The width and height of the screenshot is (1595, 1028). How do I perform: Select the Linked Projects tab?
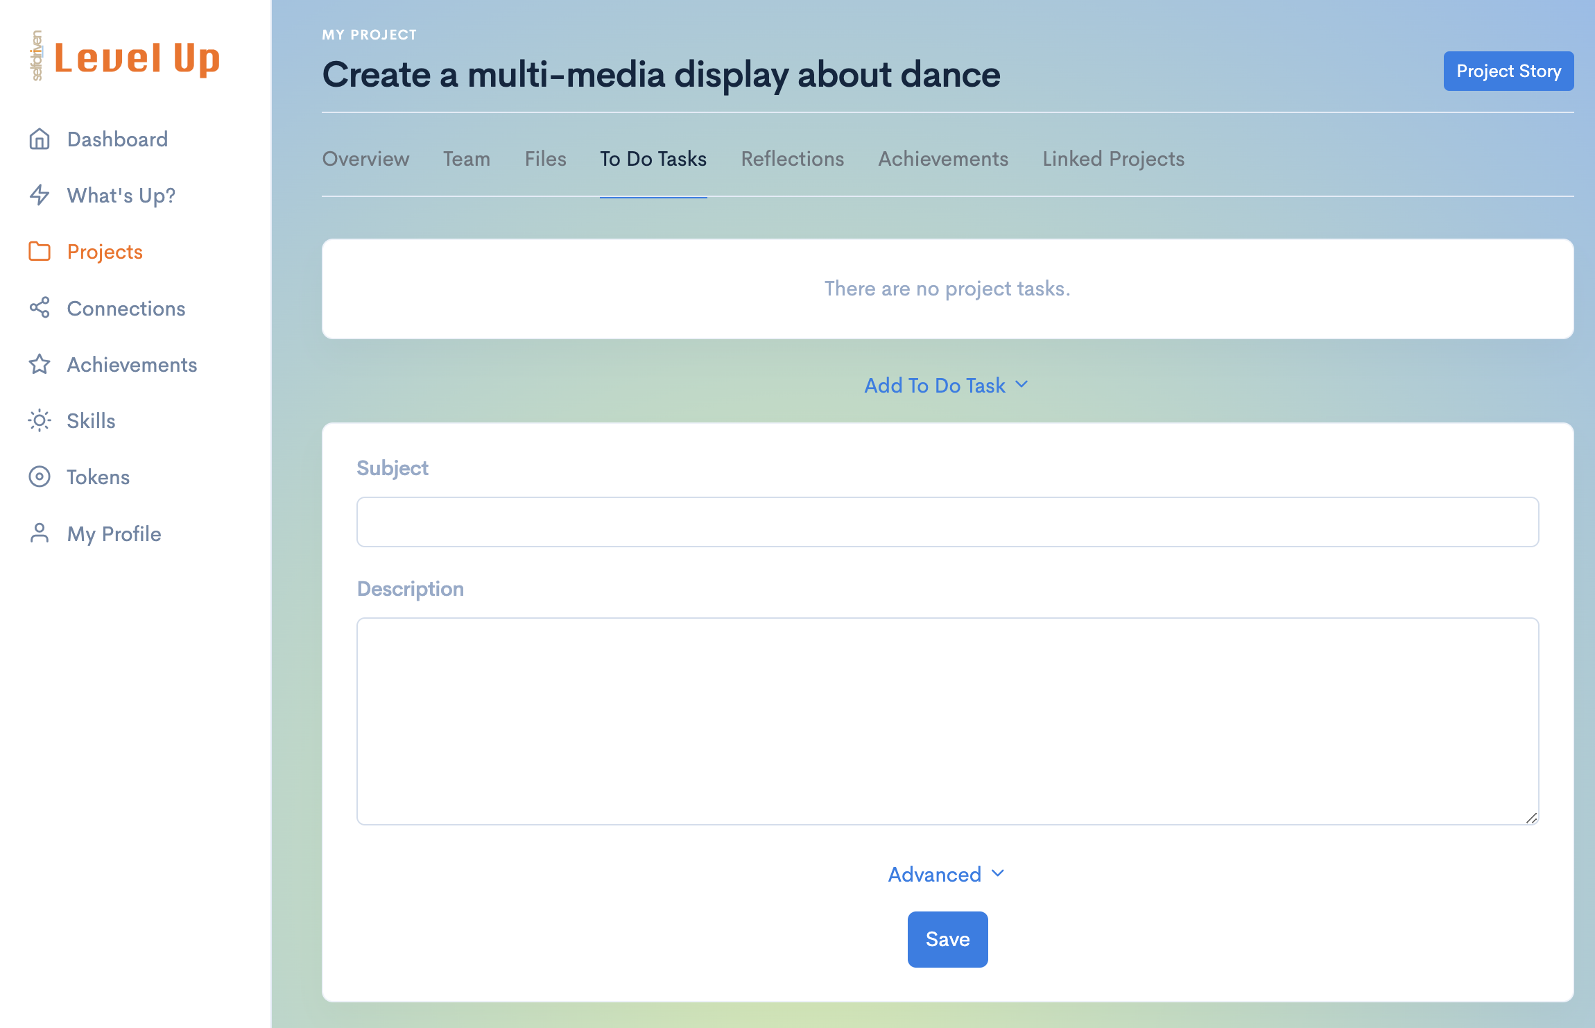(1113, 159)
